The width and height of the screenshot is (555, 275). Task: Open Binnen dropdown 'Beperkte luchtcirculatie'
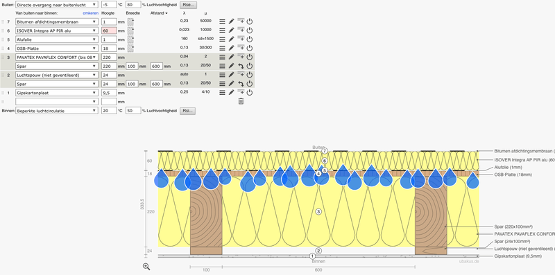point(57,111)
